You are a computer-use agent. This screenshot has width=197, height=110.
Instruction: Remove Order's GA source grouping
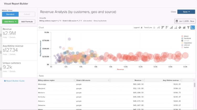click(x=81, y=21)
